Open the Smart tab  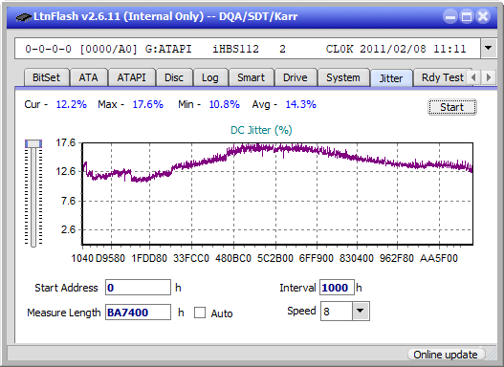coord(251,77)
